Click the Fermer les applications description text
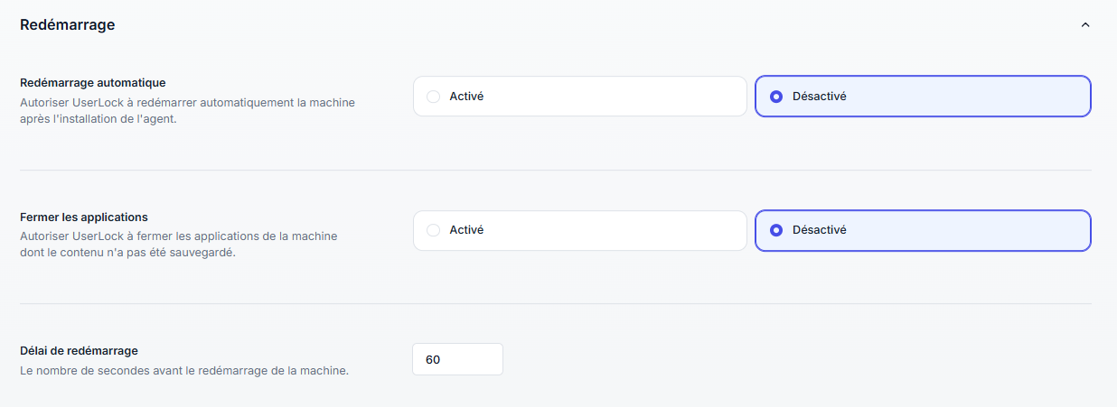Image resolution: width=1117 pixels, height=407 pixels. click(x=178, y=245)
